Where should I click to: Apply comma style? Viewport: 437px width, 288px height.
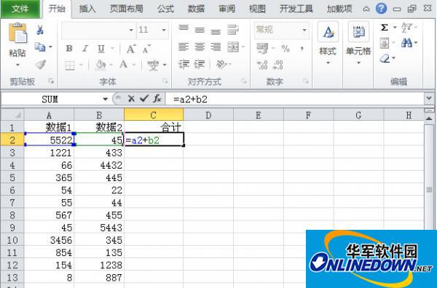click(302, 49)
